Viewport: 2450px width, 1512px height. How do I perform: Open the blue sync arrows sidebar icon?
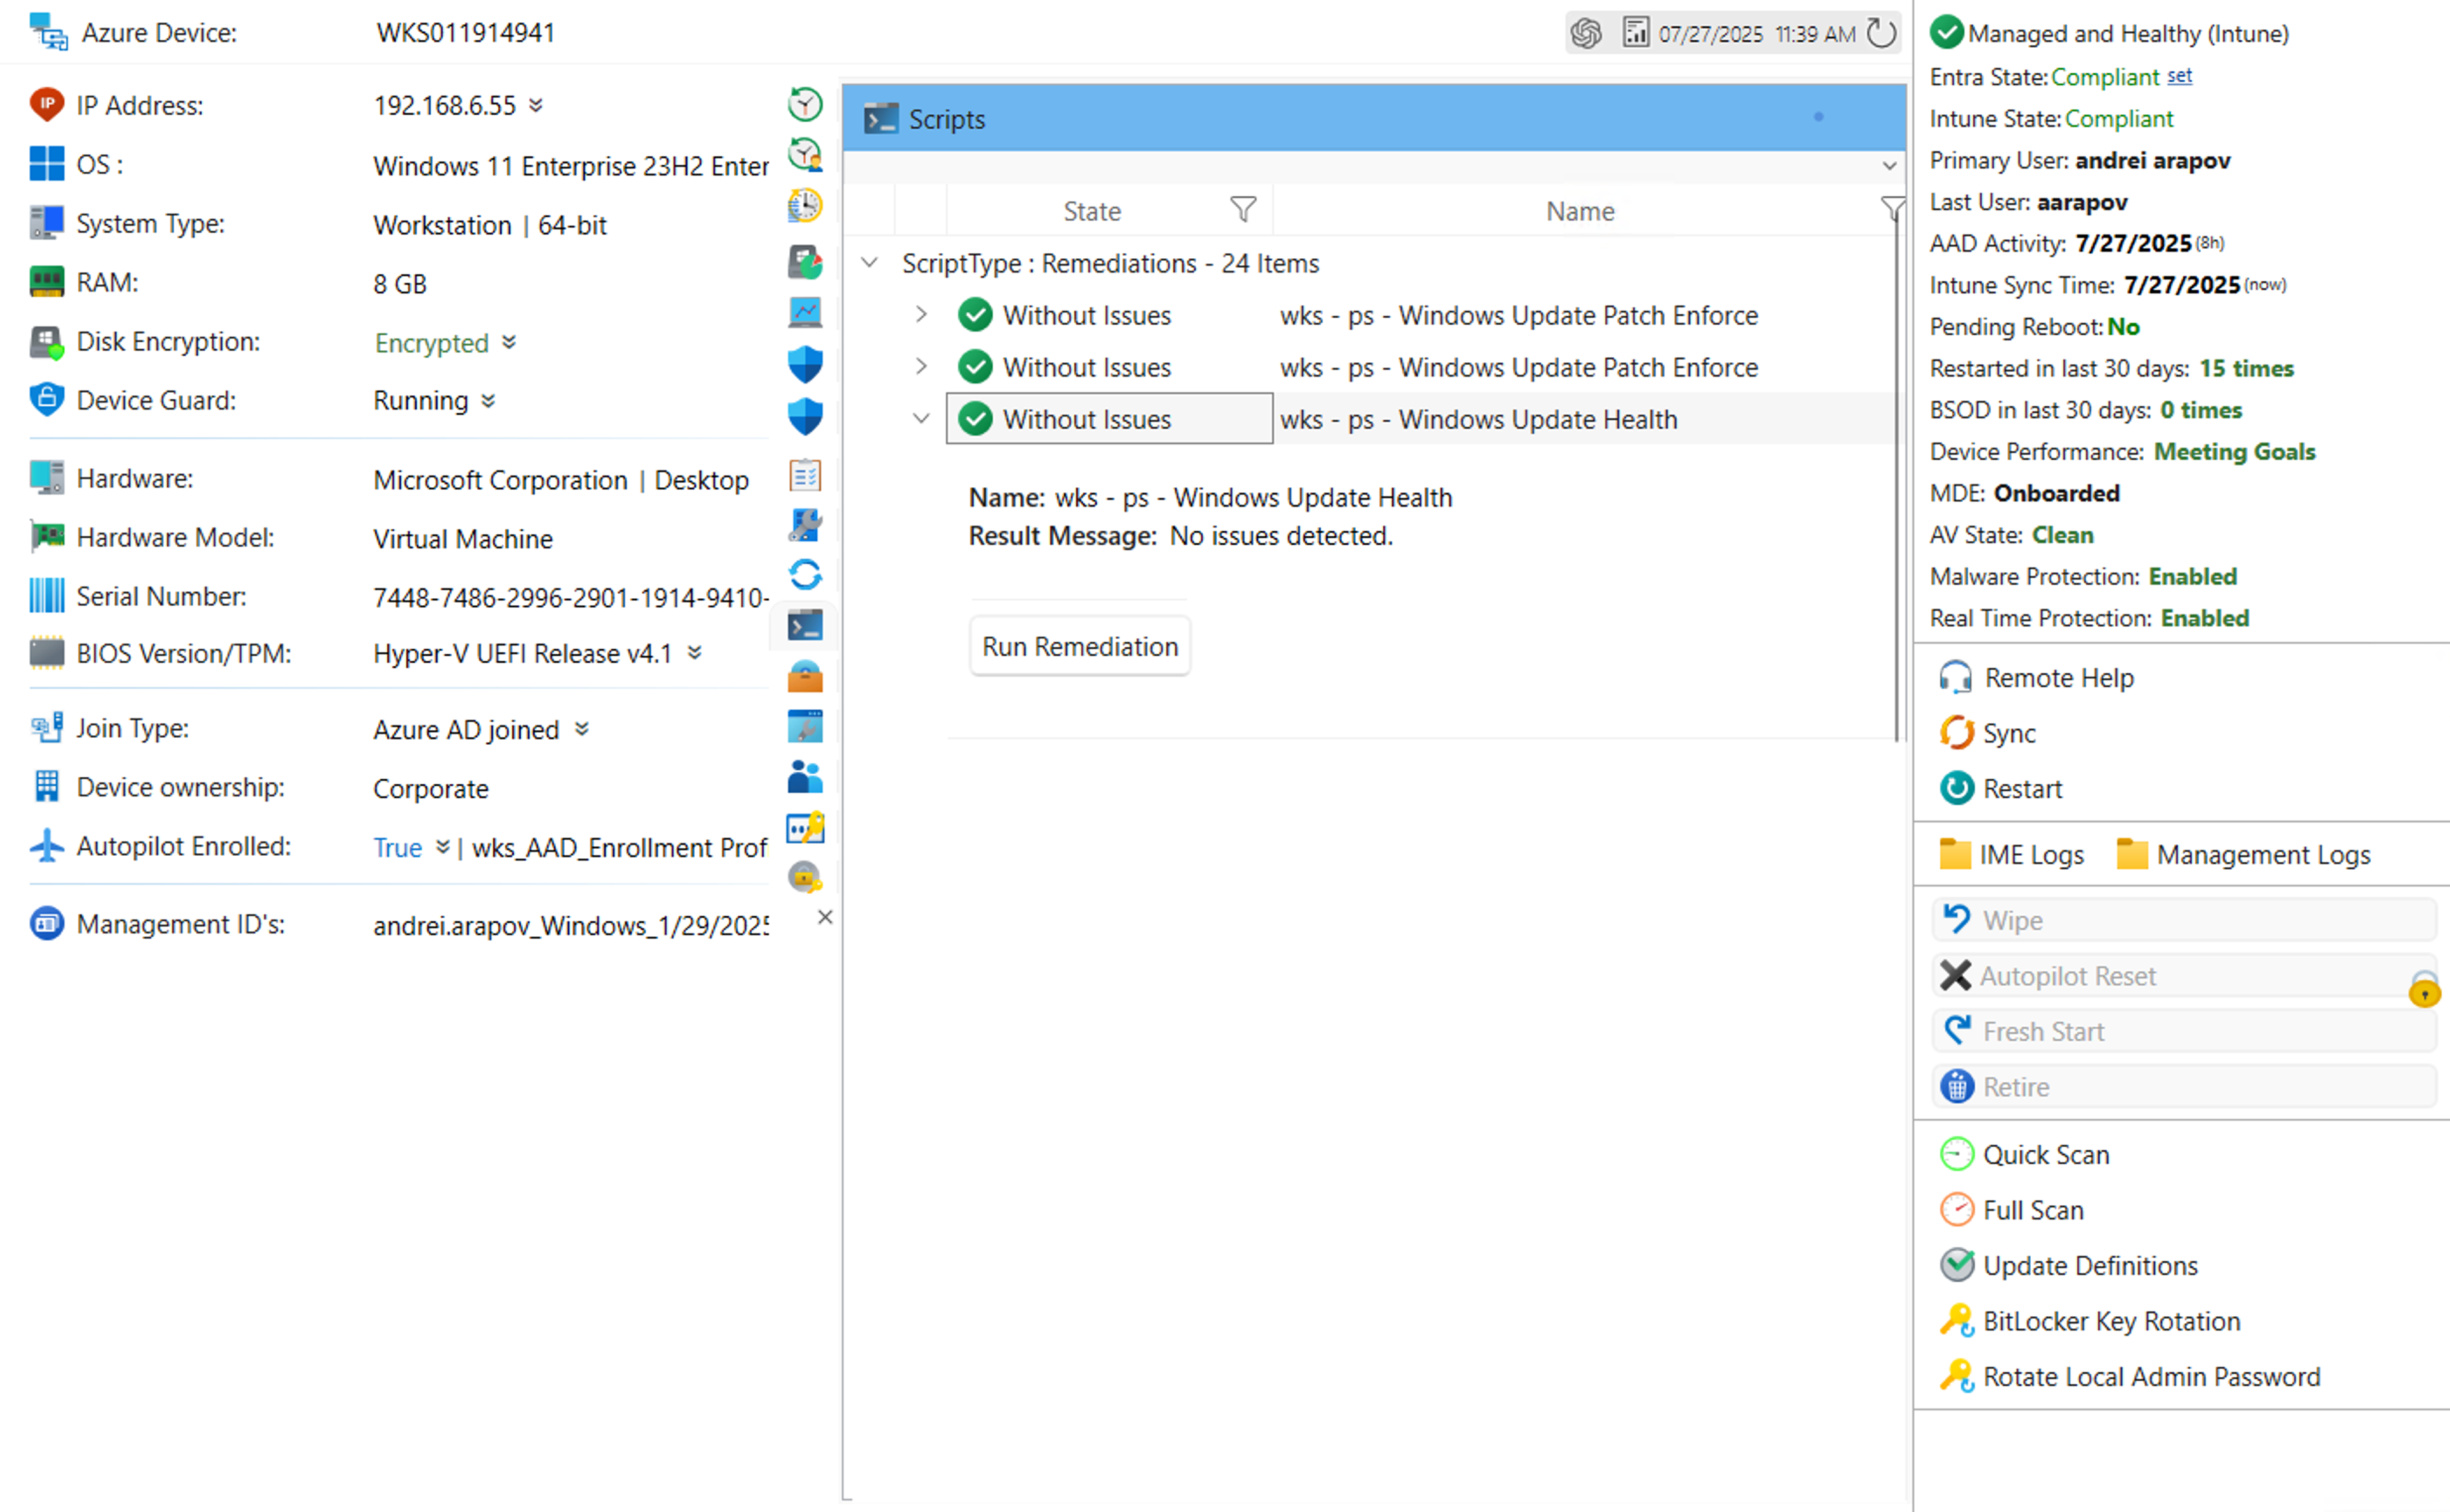click(805, 575)
